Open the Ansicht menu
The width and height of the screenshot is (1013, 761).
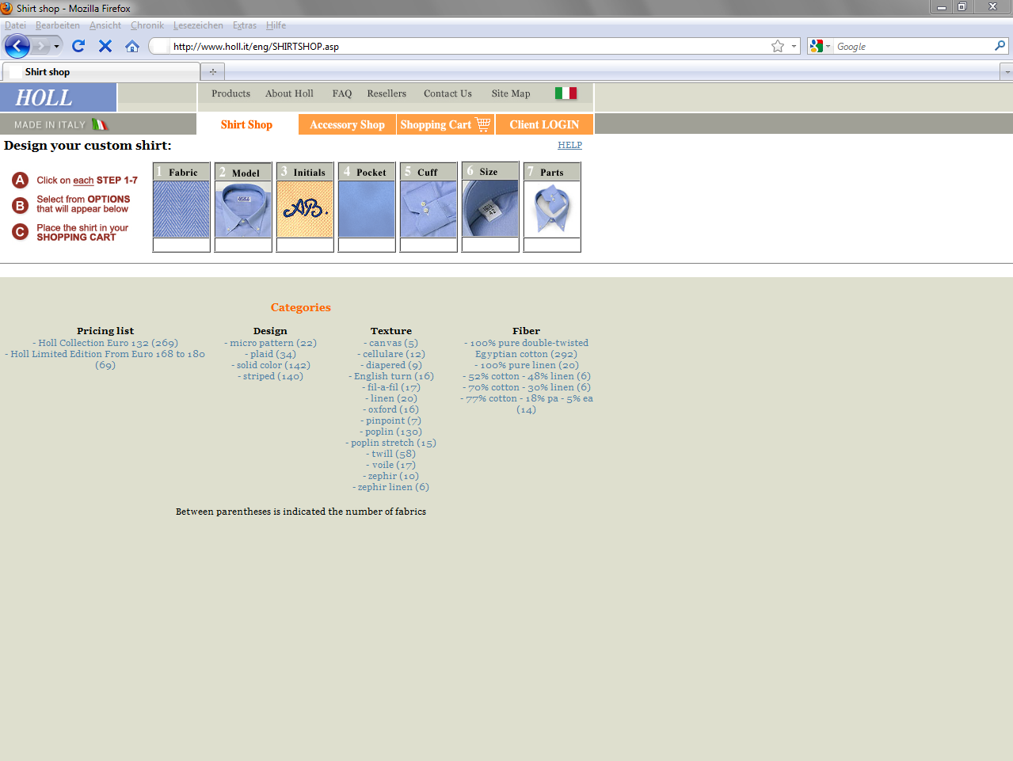pyautogui.click(x=105, y=25)
